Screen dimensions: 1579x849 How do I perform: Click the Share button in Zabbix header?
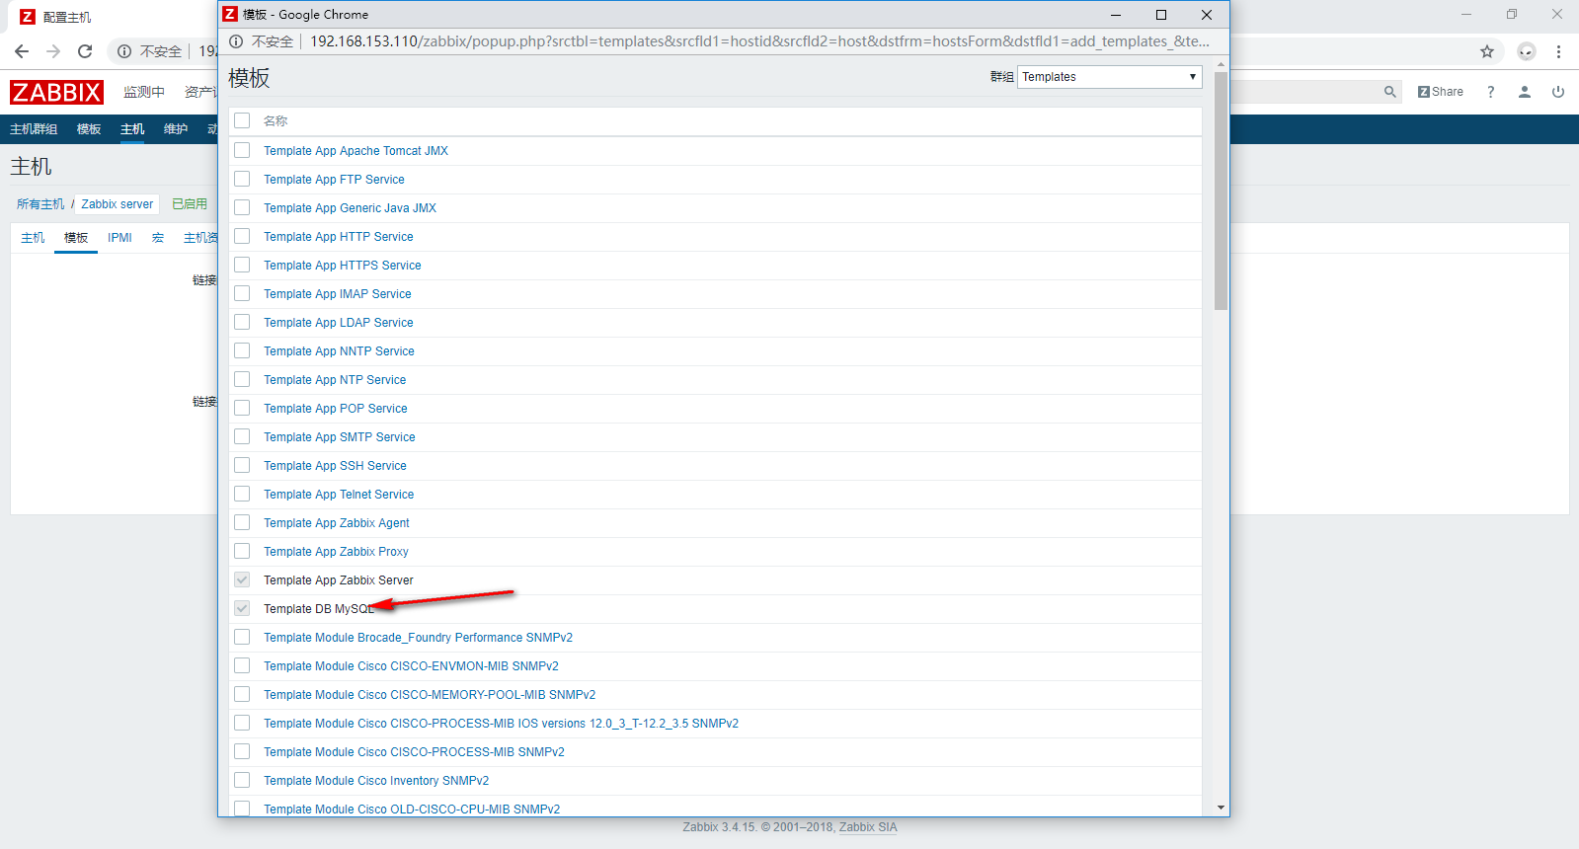[x=1441, y=92]
